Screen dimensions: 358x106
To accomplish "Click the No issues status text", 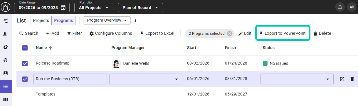I will click(279, 63).
